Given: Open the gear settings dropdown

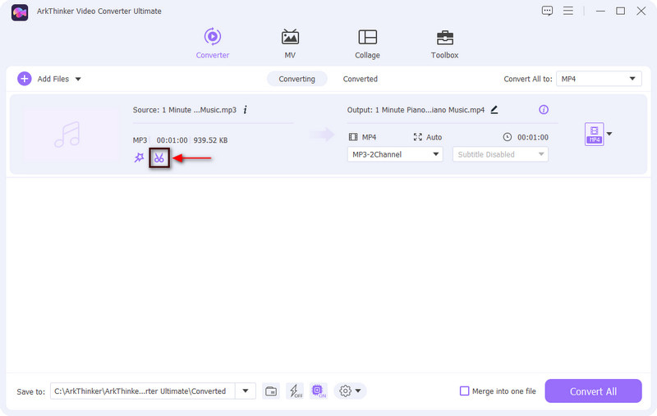Looking at the screenshot, I should pos(350,391).
